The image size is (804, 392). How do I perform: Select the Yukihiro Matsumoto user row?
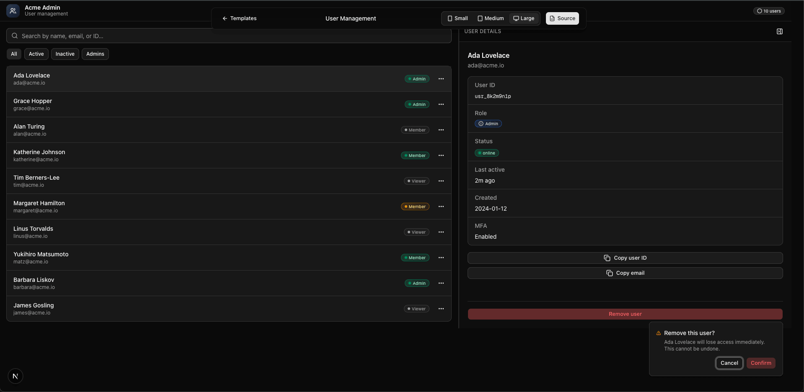[x=229, y=258]
